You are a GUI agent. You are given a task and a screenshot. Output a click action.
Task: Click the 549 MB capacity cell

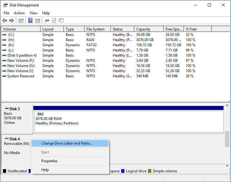pos(142,76)
